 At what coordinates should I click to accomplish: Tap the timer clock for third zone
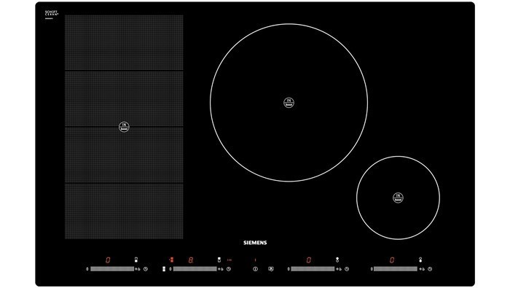tap(347, 269)
